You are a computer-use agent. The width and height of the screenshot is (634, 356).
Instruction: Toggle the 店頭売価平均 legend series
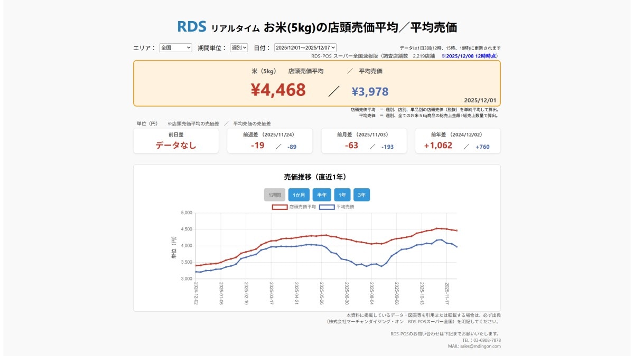(x=303, y=206)
